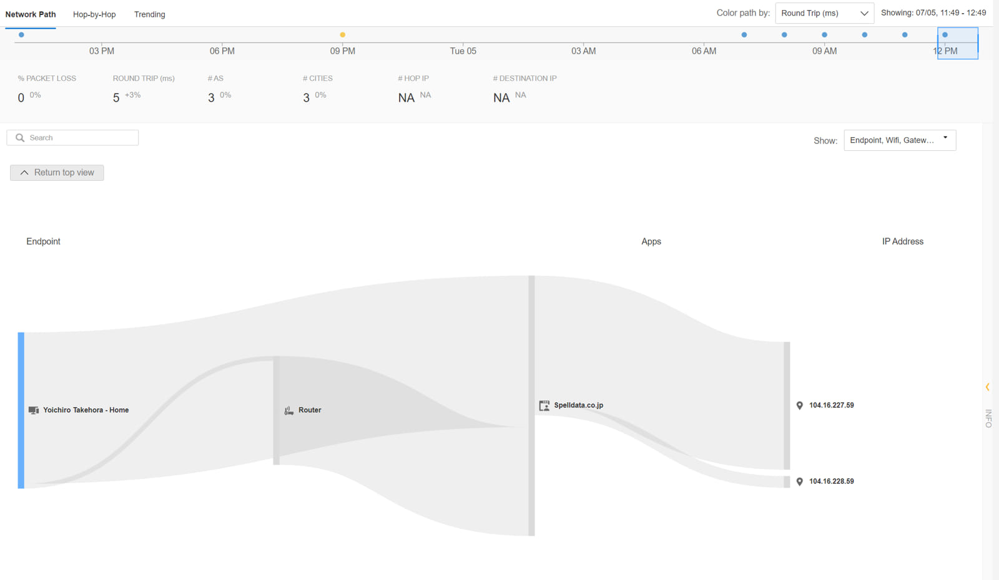Screen dimensions: 999x580
Task: Select the timeline dot near 11 AM
Action: [x=905, y=35]
